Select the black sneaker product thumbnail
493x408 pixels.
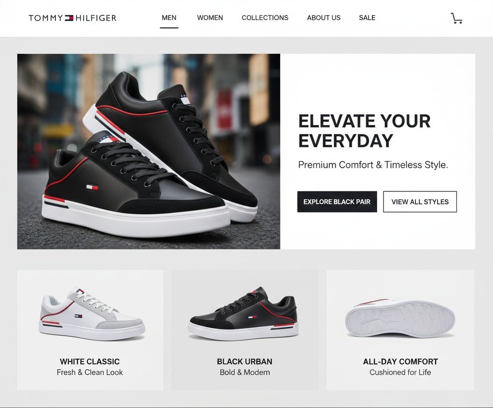point(243,314)
